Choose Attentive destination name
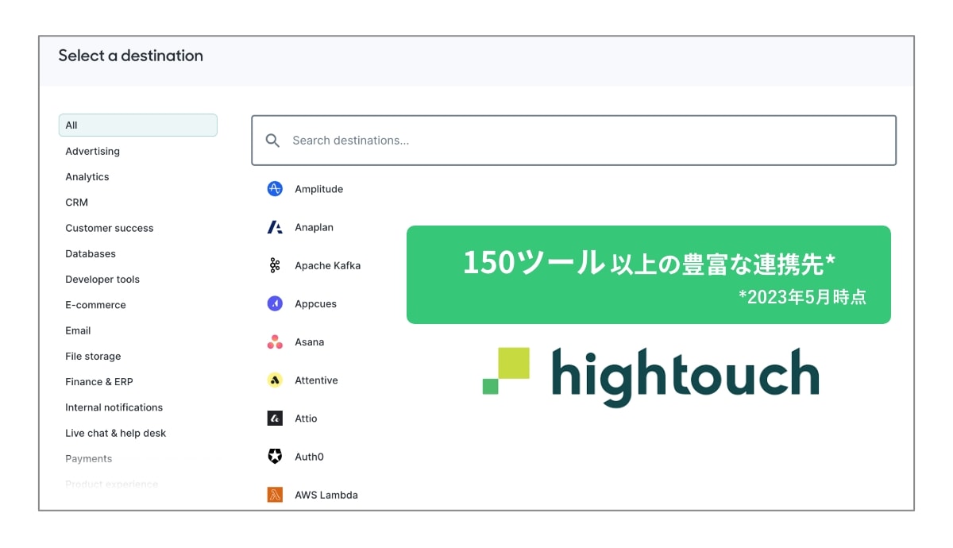This screenshot has width=953, height=548. click(317, 380)
